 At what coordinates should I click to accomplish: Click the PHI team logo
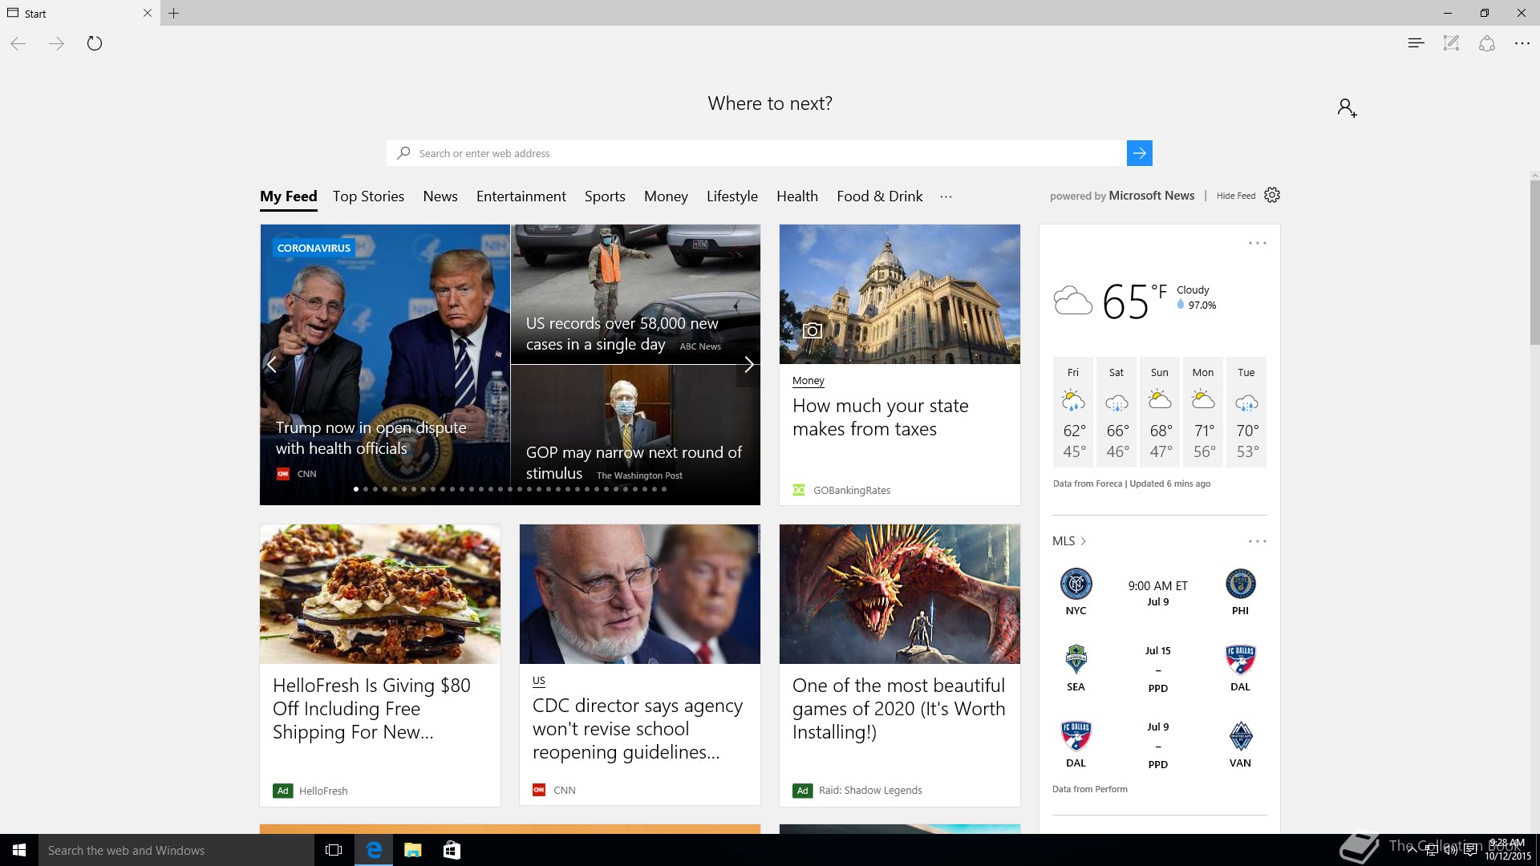click(x=1240, y=584)
